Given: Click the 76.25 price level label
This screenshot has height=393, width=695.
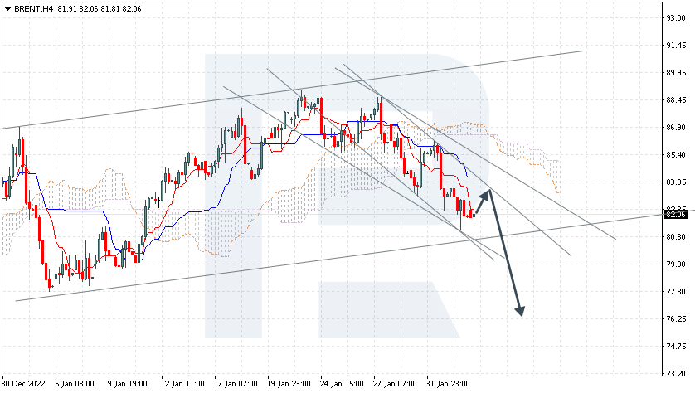Looking at the screenshot, I should (x=675, y=318).
